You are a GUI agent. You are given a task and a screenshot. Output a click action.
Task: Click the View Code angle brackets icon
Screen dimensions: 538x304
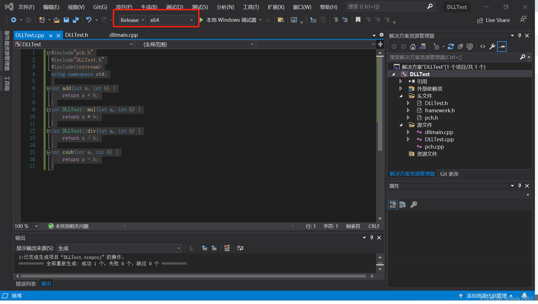click(x=483, y=47)
